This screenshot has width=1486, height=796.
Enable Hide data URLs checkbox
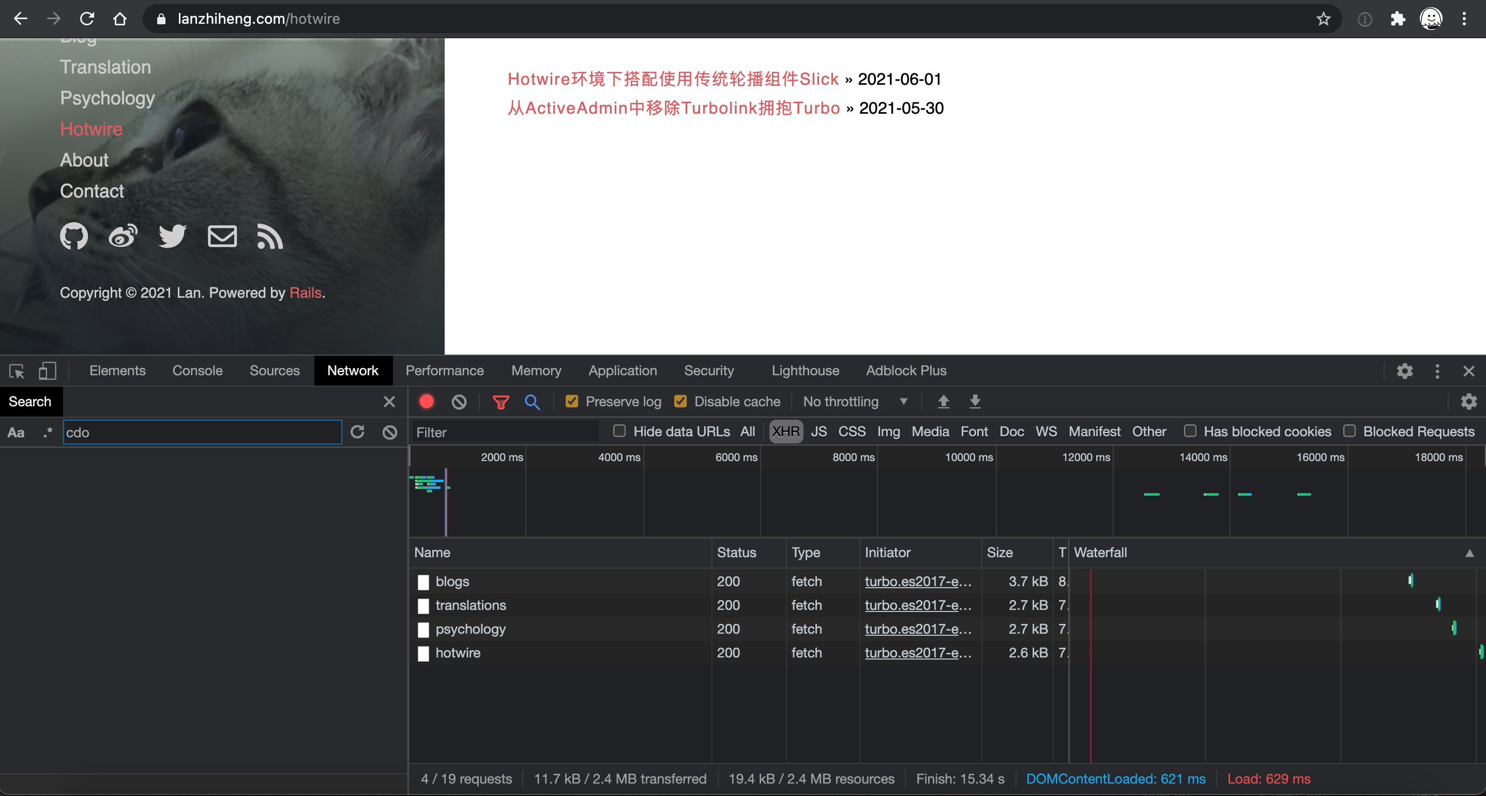[619, 432]
